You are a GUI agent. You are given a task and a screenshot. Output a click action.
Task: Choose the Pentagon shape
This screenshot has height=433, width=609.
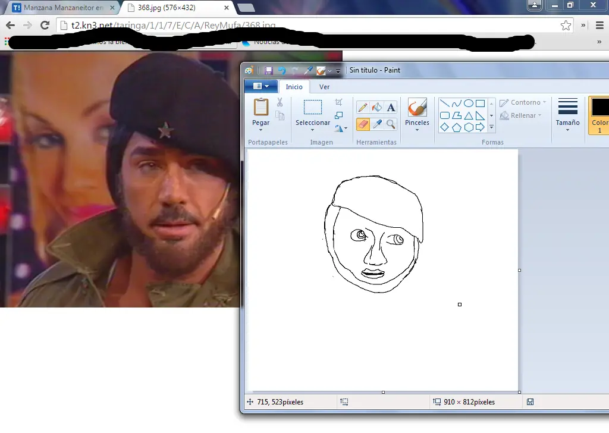click(457, 127)
